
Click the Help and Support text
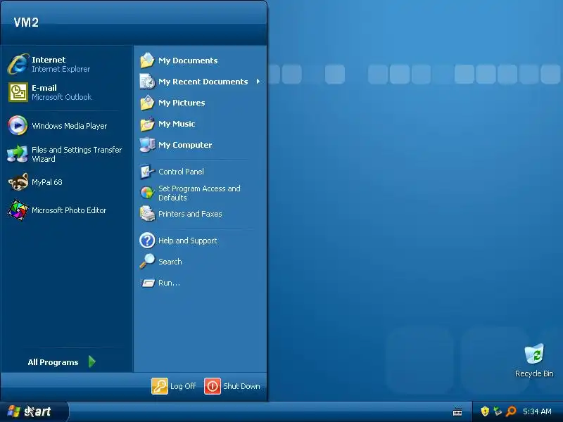click(x=187, y=241)
